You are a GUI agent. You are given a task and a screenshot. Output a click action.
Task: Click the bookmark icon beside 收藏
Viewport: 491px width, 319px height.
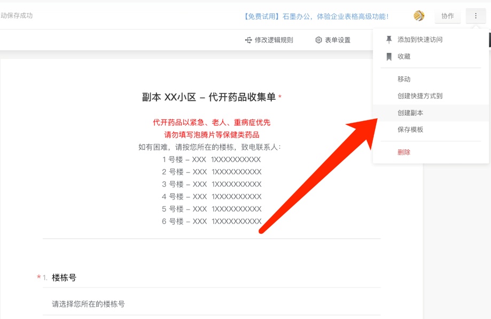click(x=389, y=57)
